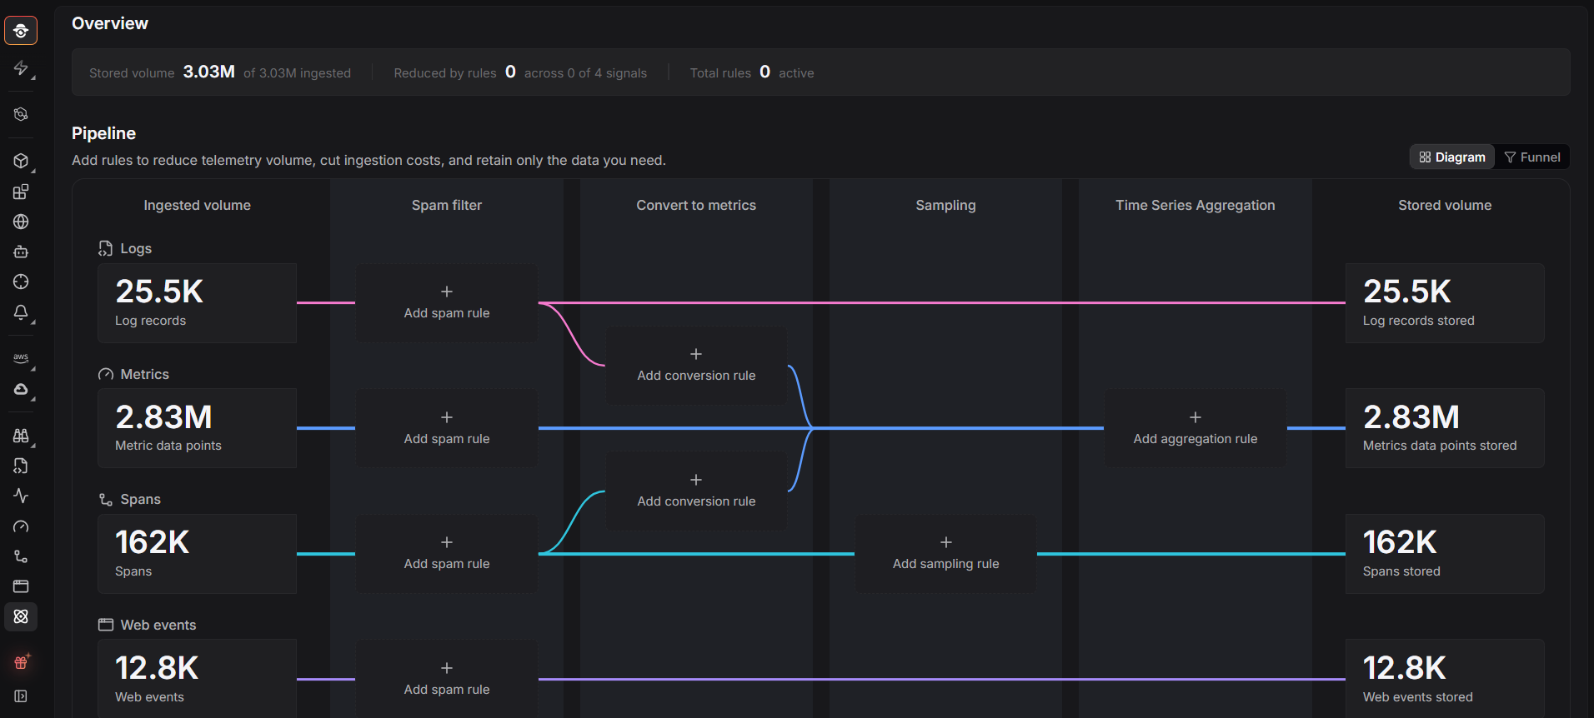1594x718 pixels.
Task: Open the code file icon in sidebar
Action: click(x=21, y=466)
